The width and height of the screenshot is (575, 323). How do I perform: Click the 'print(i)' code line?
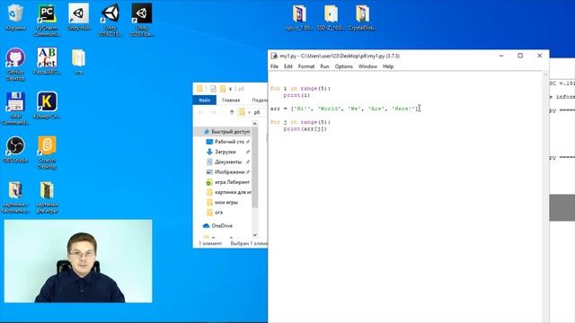(x=296, y=95)
